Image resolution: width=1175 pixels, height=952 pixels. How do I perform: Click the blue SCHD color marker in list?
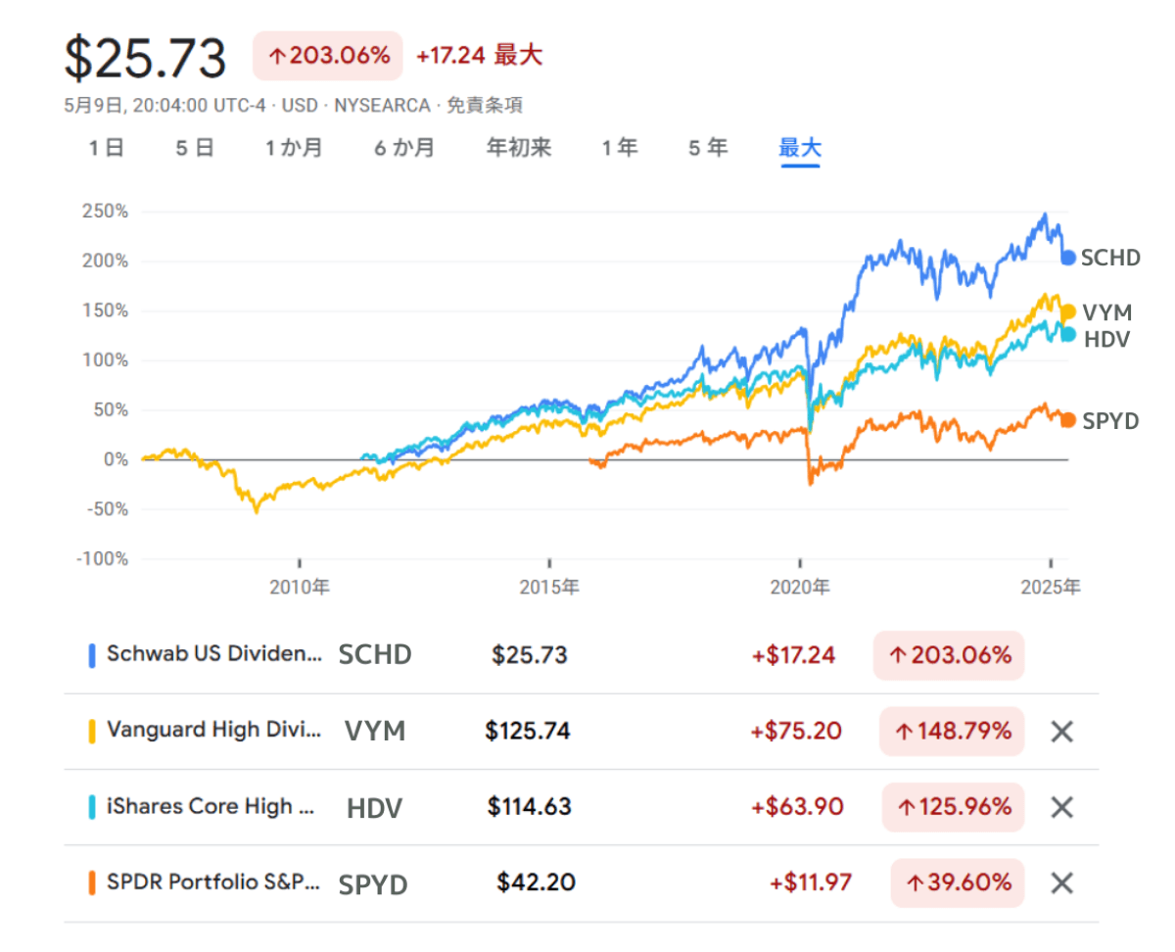(92, 655)
